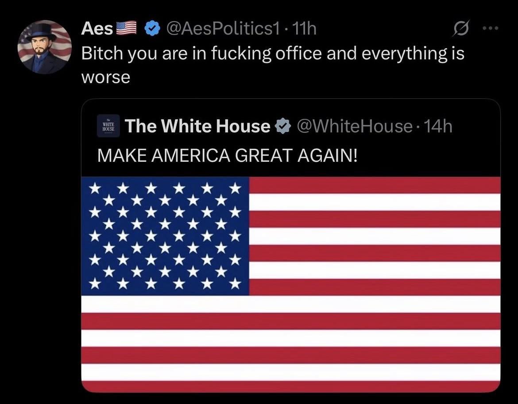Open The White House small logo avatar
518x404 pixels.
[108, 126]
